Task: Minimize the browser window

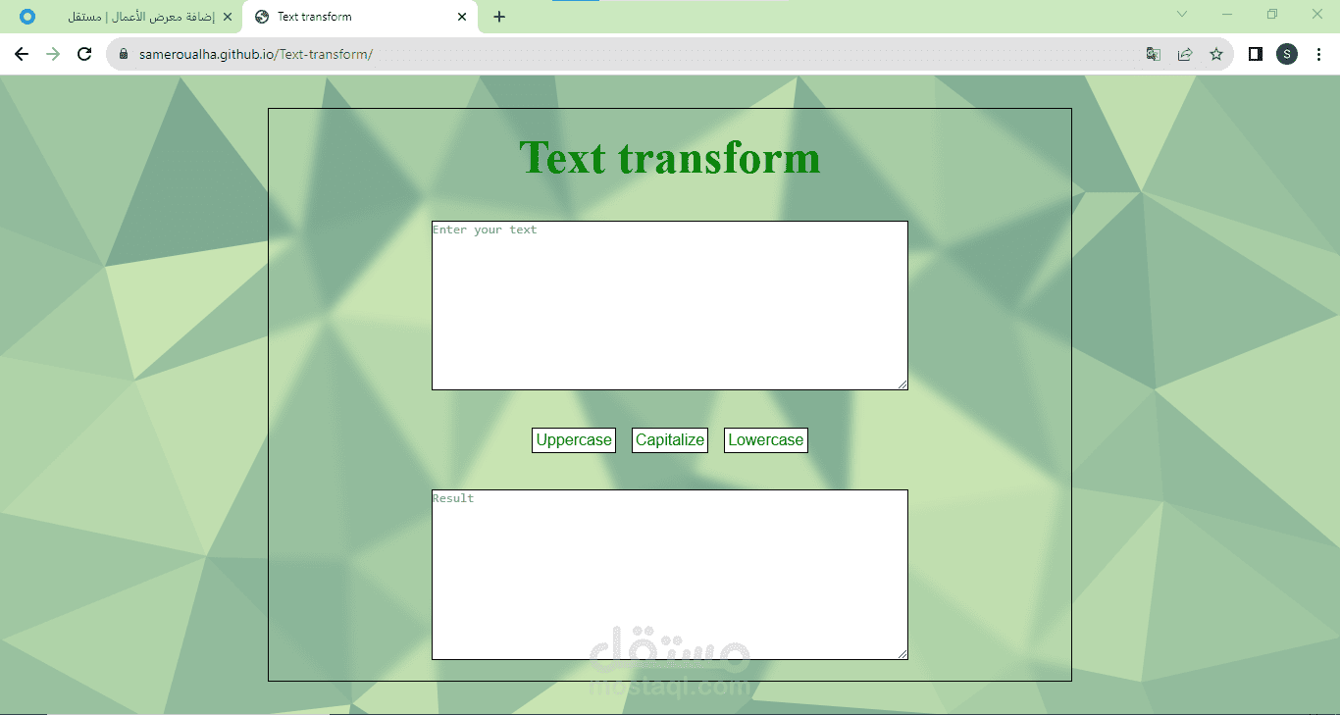Action: [x=1227, y=14]
